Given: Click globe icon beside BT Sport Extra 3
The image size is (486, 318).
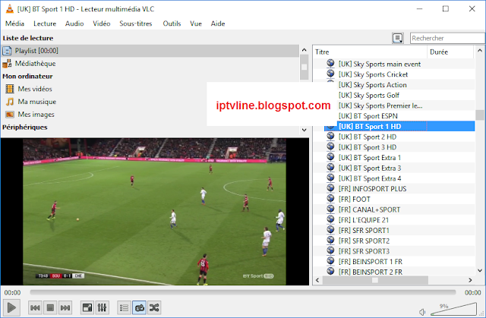Looking at the screenshot, I should click(x=331, y=167).
